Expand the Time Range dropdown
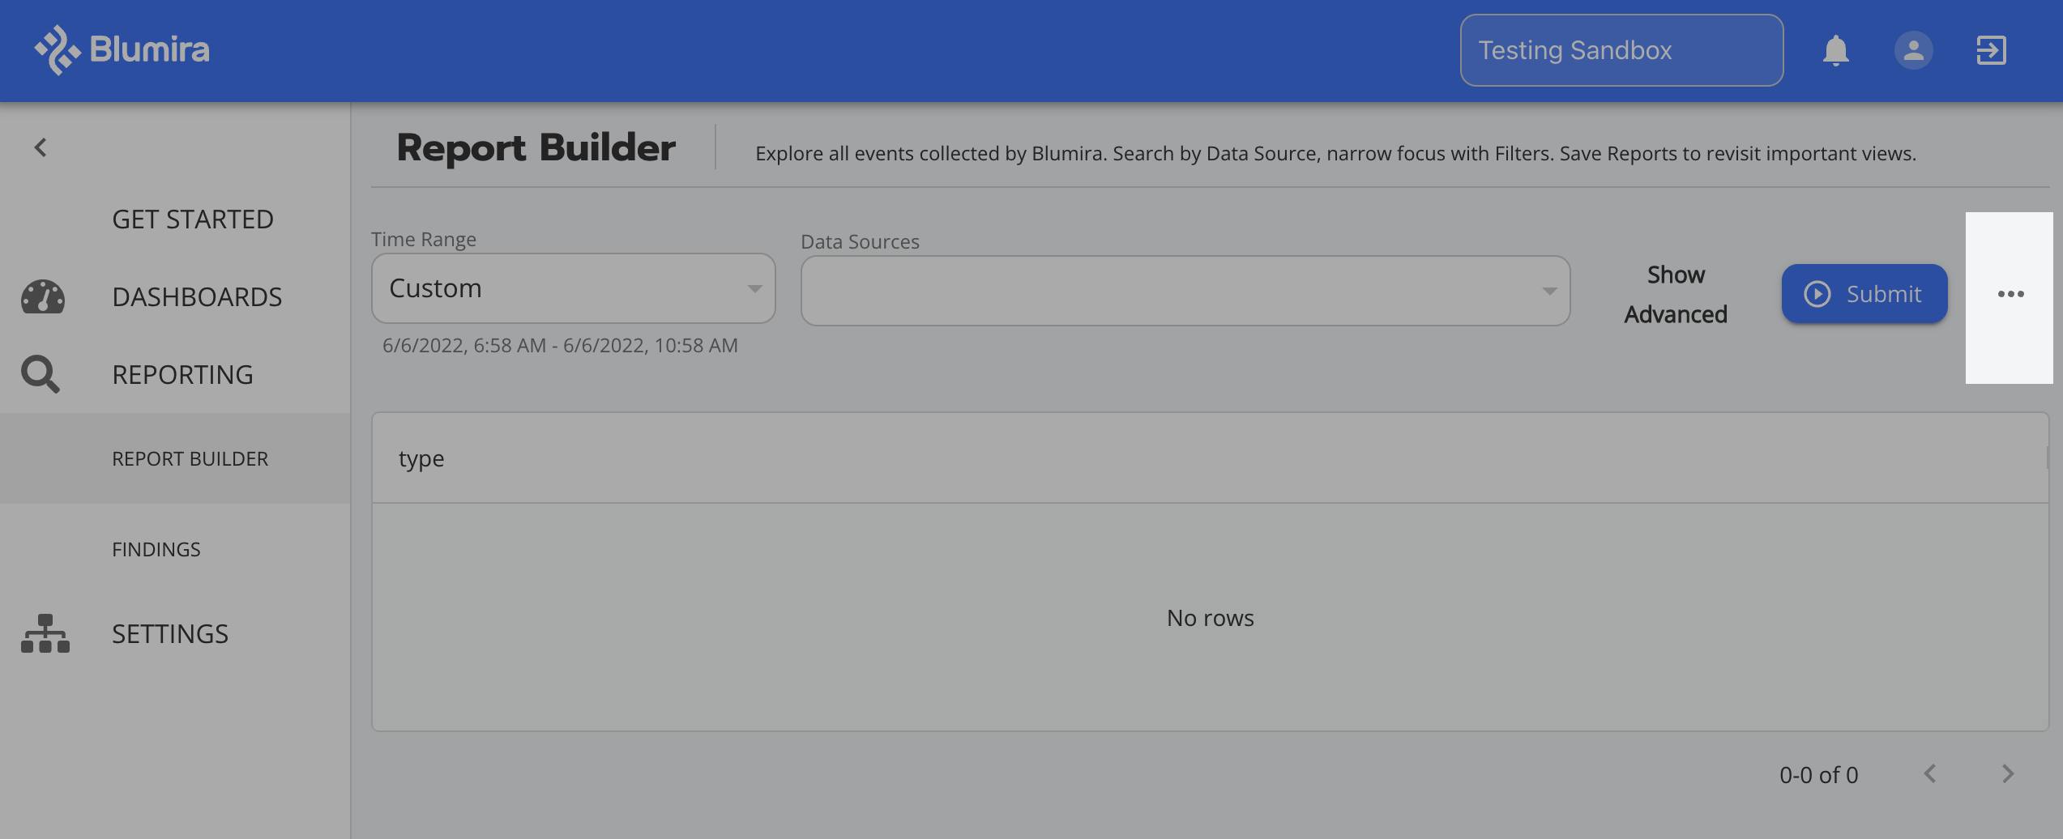2063x839 pixels. pos(573,288)
